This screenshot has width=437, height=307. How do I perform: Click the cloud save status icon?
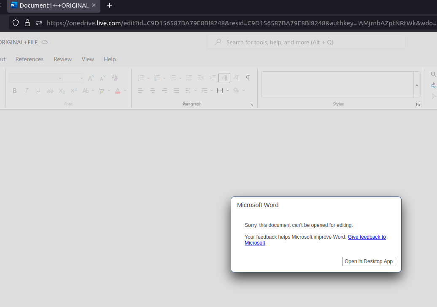pos(45,42)
